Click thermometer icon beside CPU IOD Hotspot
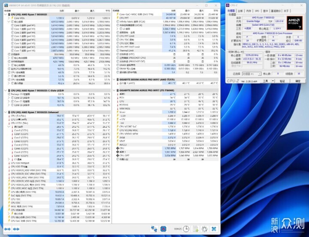Image resolution: width=309 pixels, height=237 pixels. 9,163
